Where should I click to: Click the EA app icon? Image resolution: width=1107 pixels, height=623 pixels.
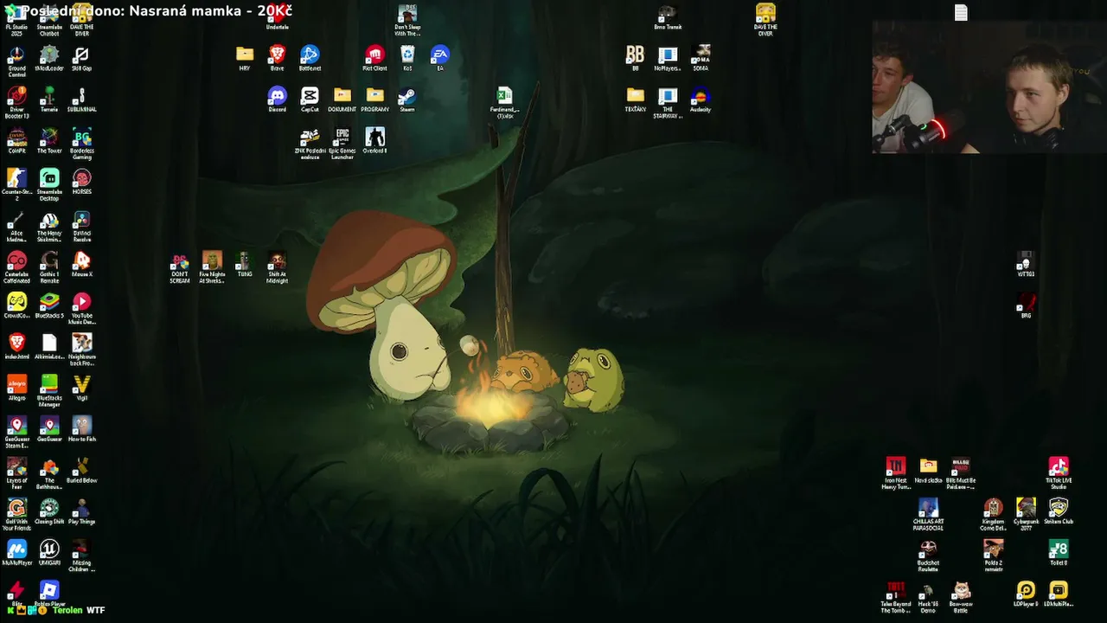pos(439,58)
